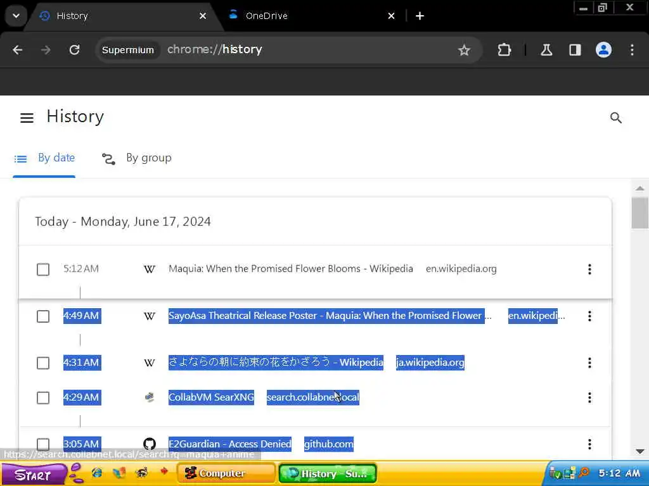Open SayoAsa Theatrical Release Poster link
The width and height of the screenshot is (649, 486).
tap(330, 316)
